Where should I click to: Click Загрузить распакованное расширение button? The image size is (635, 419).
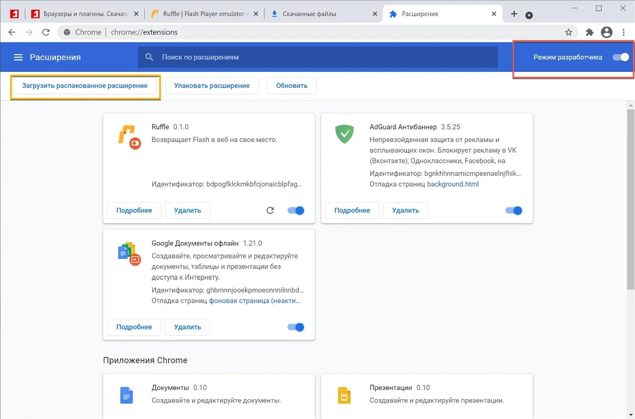pos(85,85)
